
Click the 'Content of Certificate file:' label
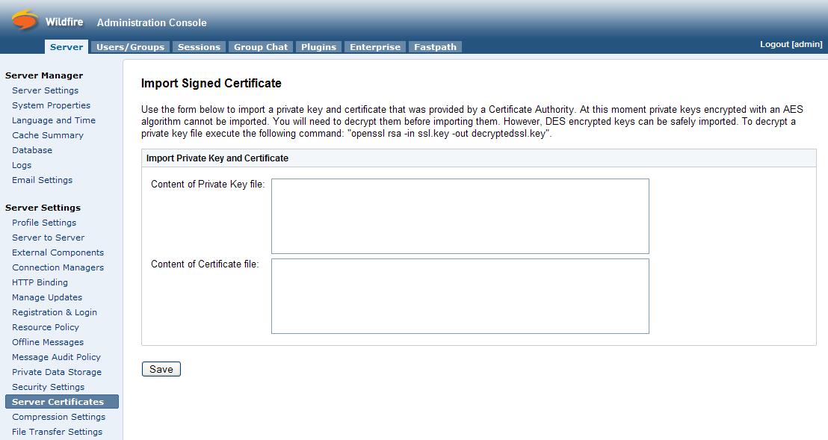[205, 264]
